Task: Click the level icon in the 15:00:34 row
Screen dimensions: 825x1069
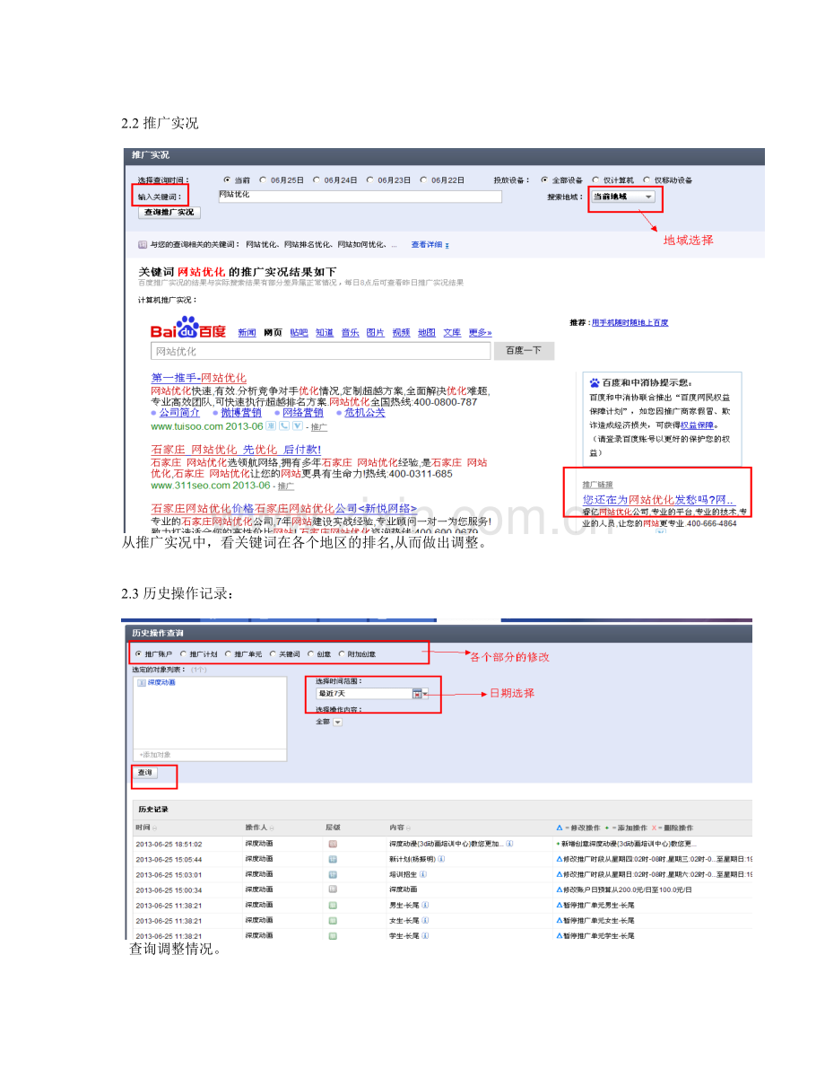Action: pos(333,889)
